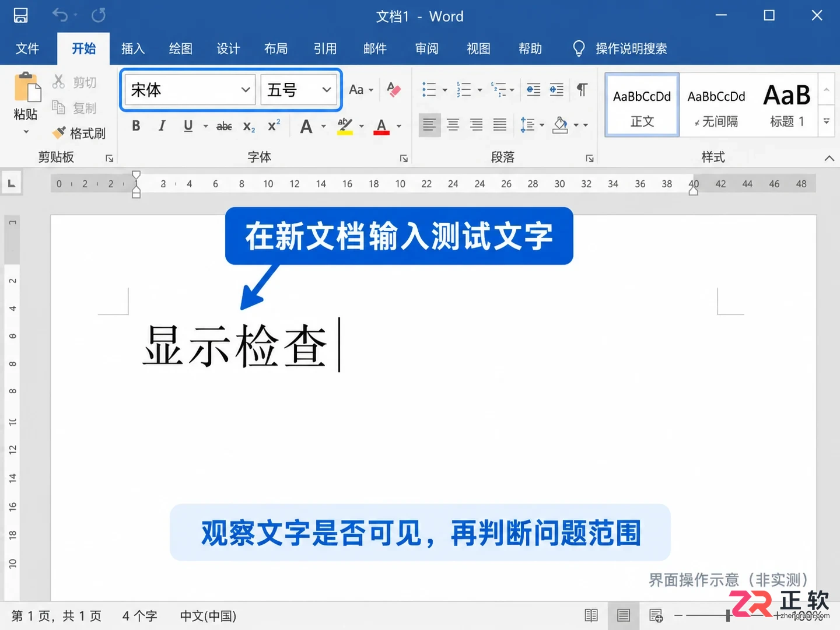Screen dimensions: 840x630
Task: Show paragraph marks with pilcrow icon
Action: [x=582, y=90]
